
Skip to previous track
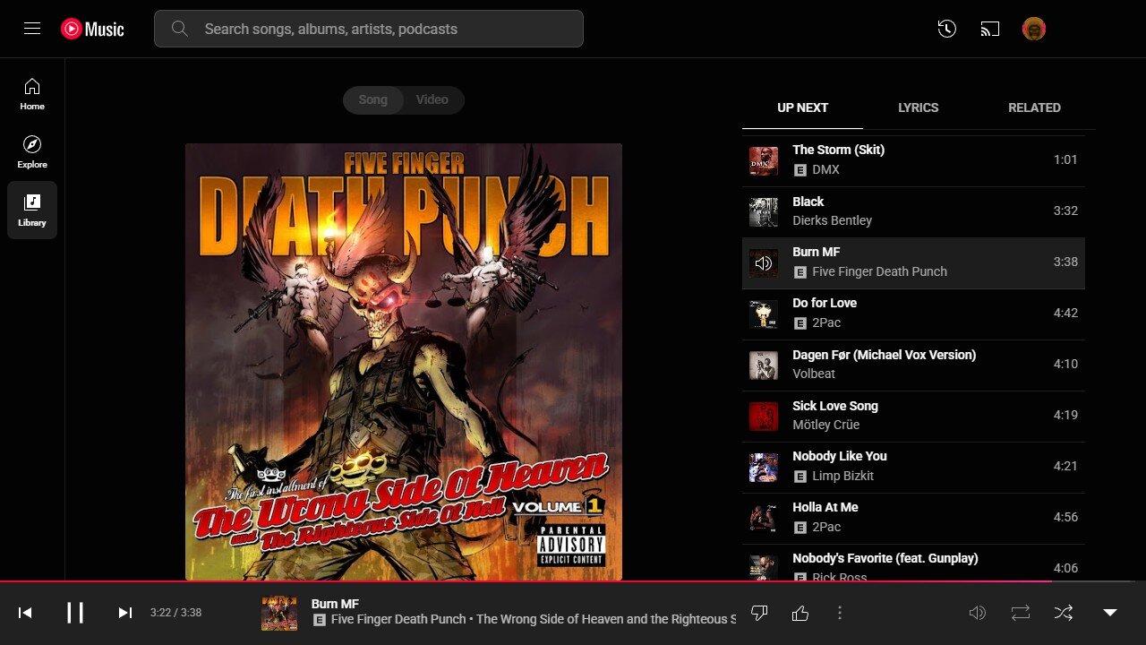coord(25,613)
